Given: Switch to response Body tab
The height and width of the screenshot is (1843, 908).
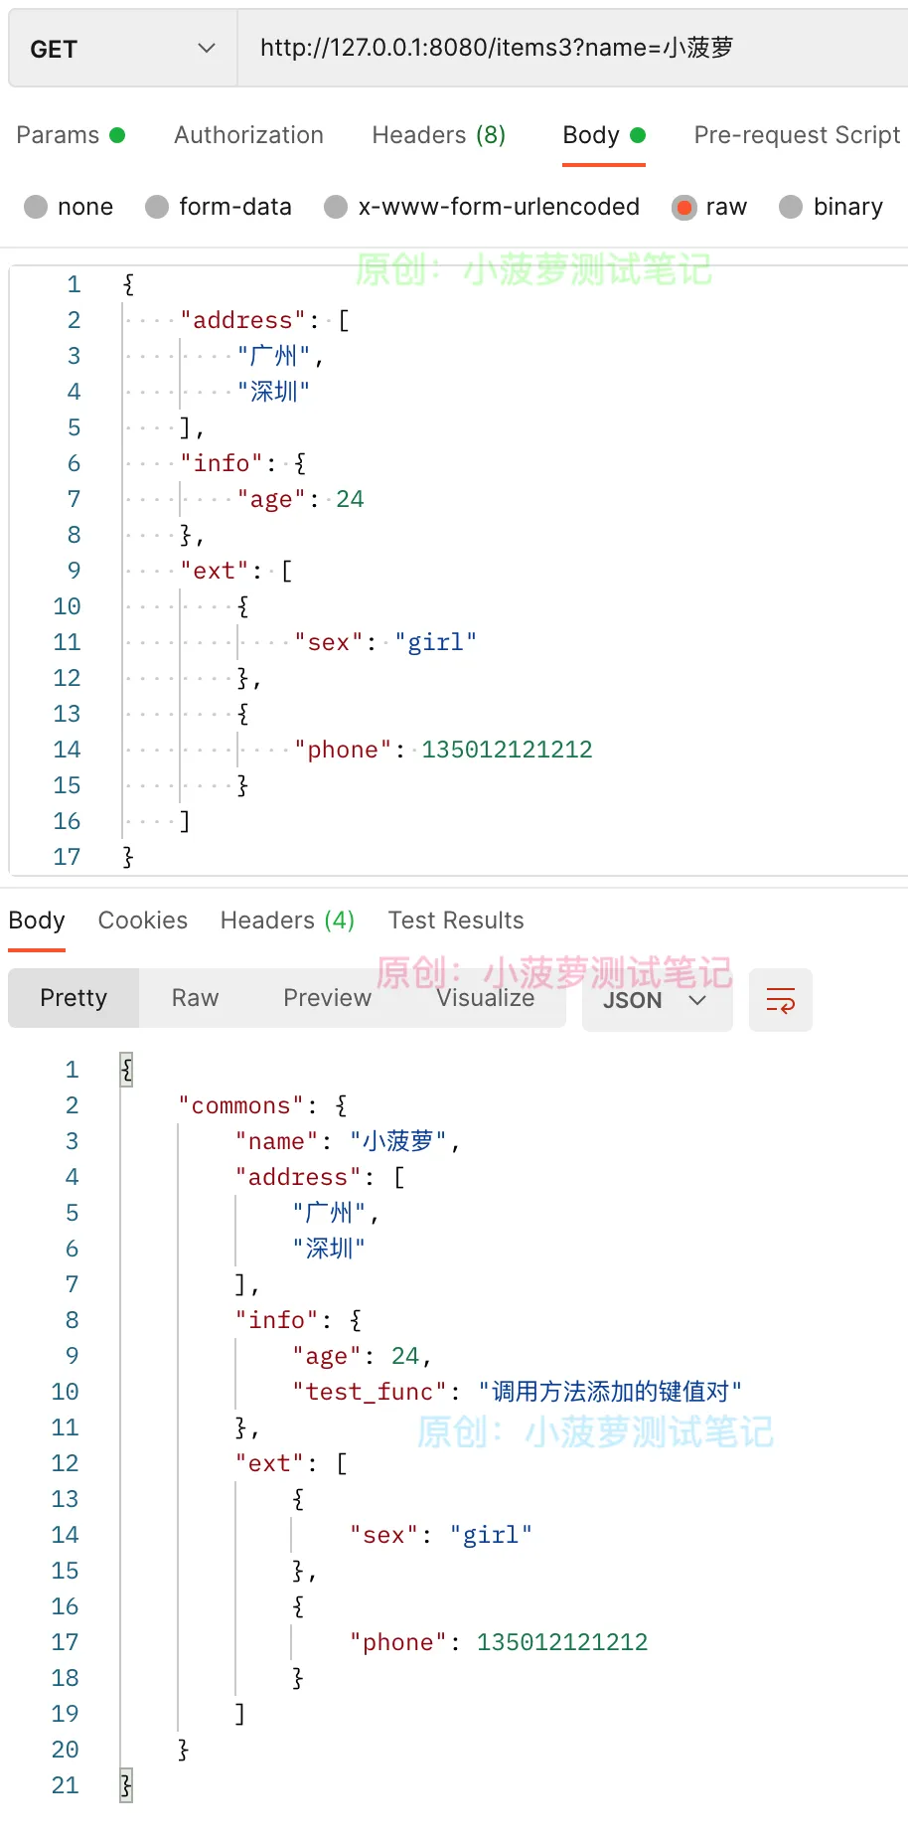Looking at the screenshot, I should click(x=37, y=921).
